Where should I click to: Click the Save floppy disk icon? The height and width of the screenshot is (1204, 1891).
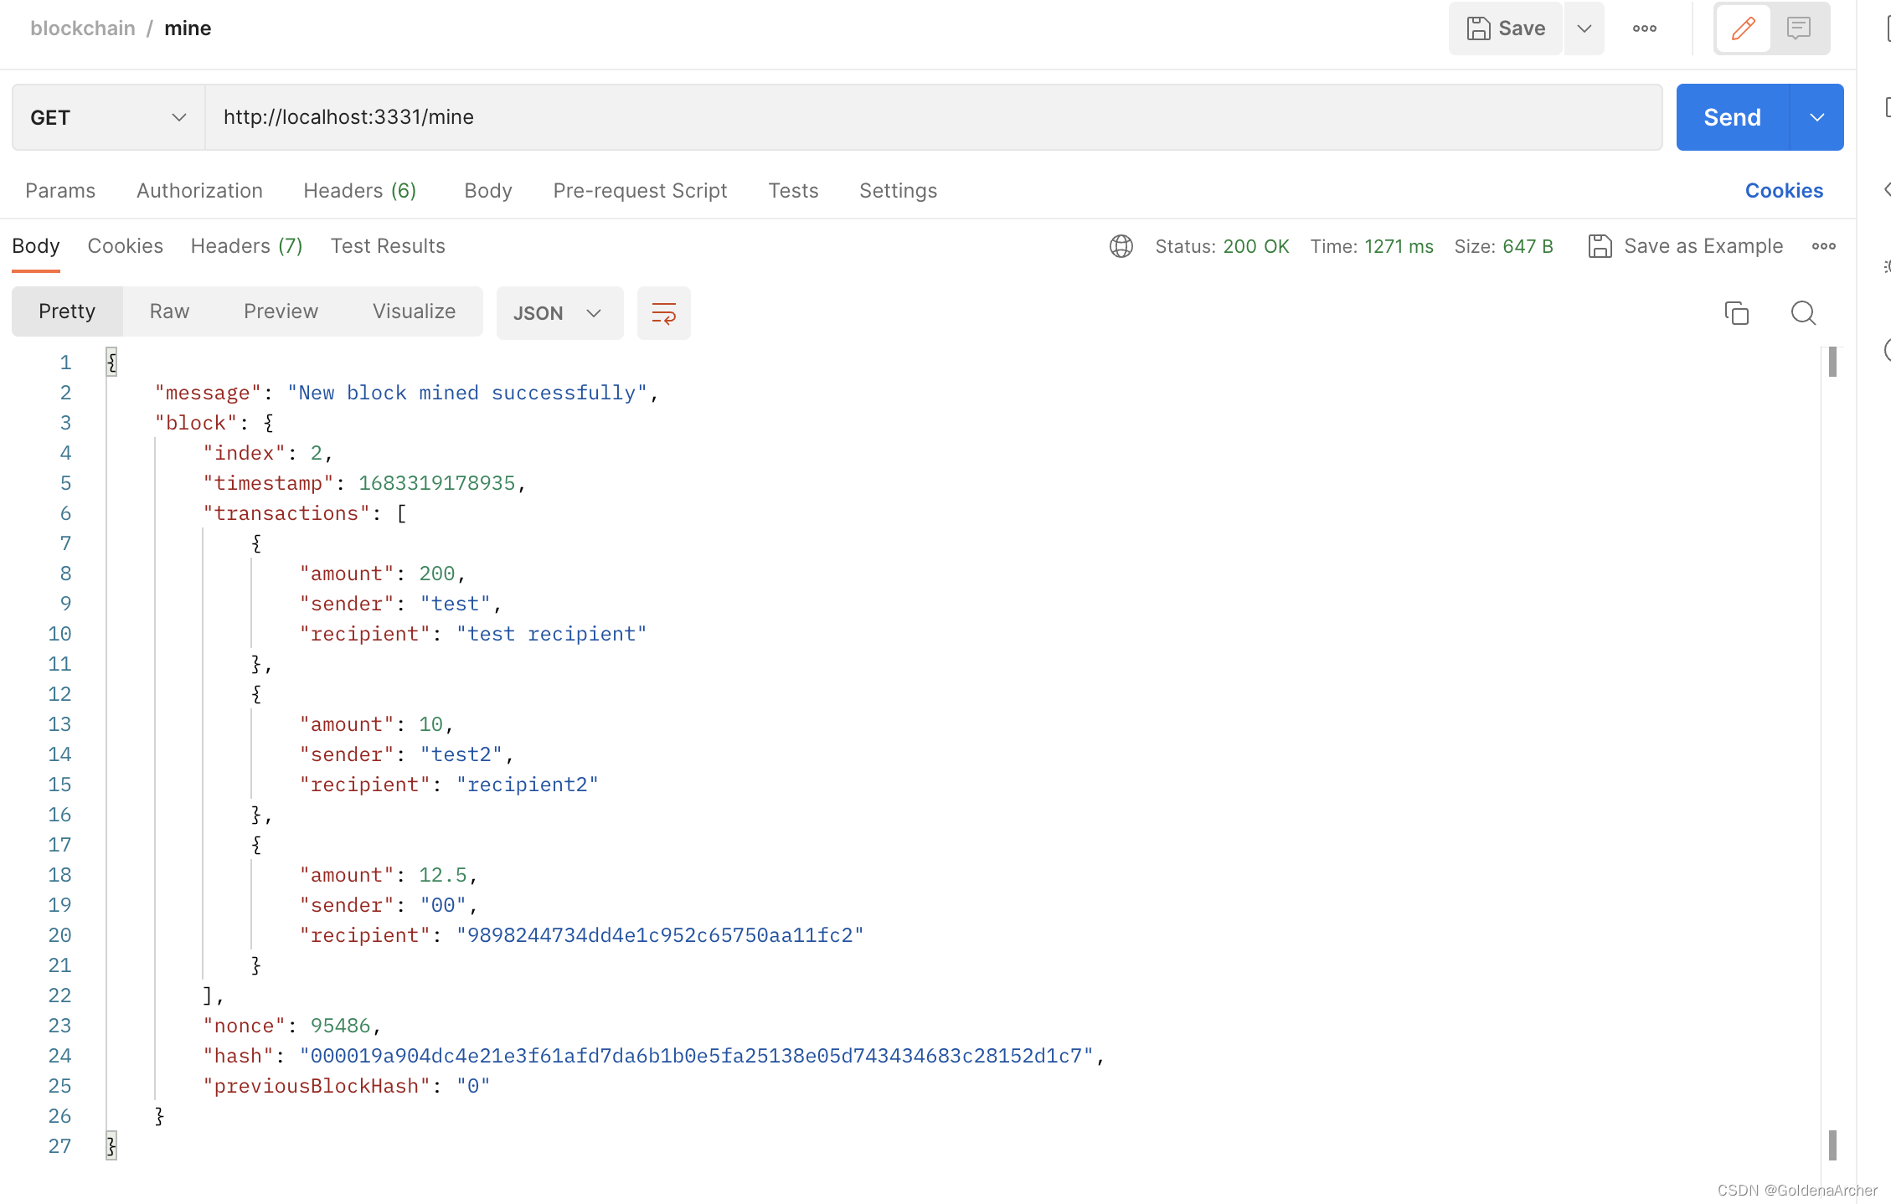1478,28
